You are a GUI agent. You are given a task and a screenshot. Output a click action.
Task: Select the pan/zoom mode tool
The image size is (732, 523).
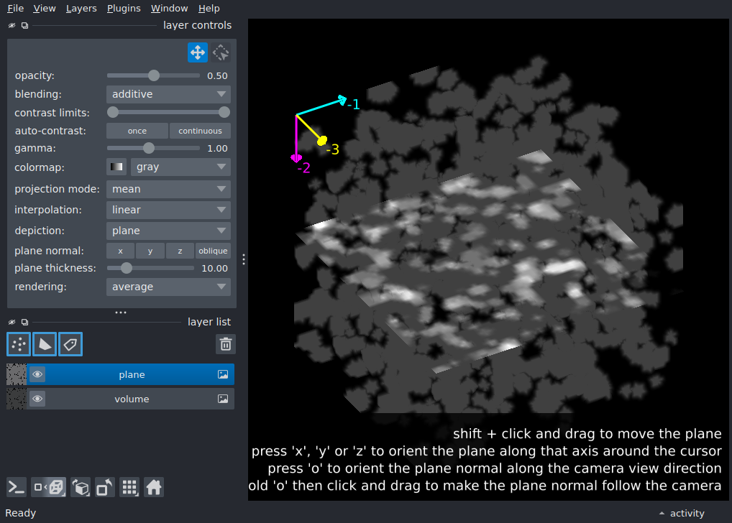click(198, 52)
